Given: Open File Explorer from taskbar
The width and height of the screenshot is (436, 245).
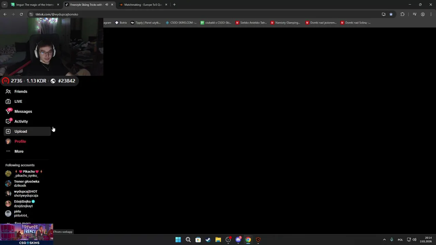Looking at the screenshot, I should click(x=218, y=240).
